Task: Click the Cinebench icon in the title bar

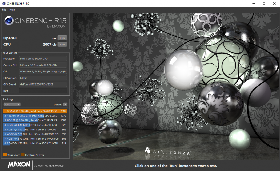Action: coord(3,3)
